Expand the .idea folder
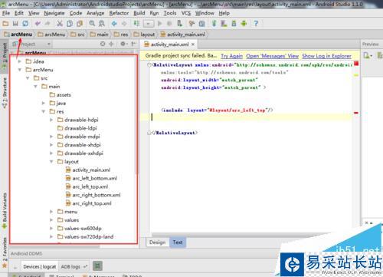Screen dimensions: 383x277 pos(20,61)
